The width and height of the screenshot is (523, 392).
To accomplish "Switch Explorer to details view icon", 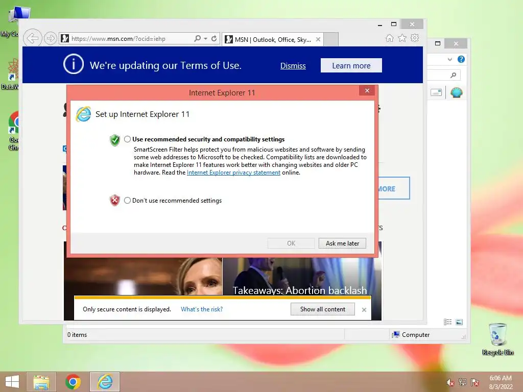I will [x=447, y=322].
